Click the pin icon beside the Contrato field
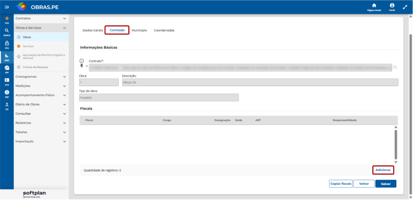The image size is (413, 200). [81, 66]
